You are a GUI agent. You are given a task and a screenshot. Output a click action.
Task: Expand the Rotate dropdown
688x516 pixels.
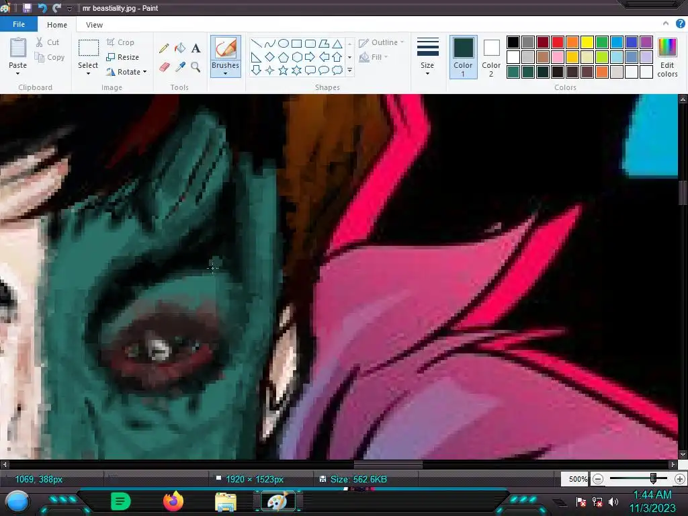point(145,72)
